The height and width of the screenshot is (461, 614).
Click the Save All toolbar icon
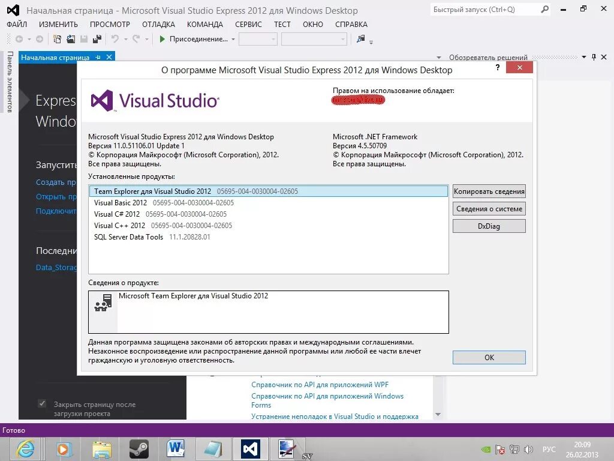pyautogui.click(x=97, y=39)
